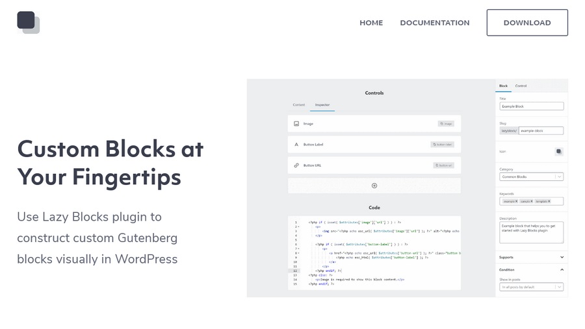Click the 'Controls' section heading

tap(374, 93)
